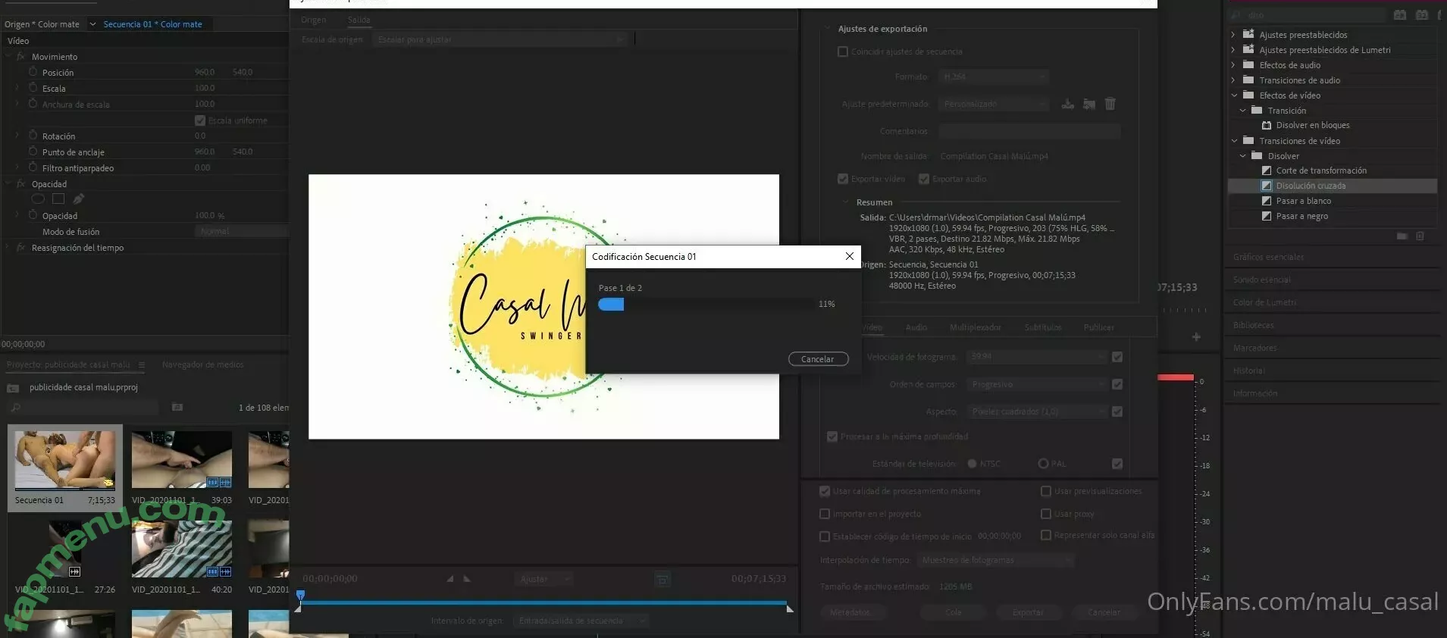Click output name Compilation Casal Malú.mp4

[994, 156]
